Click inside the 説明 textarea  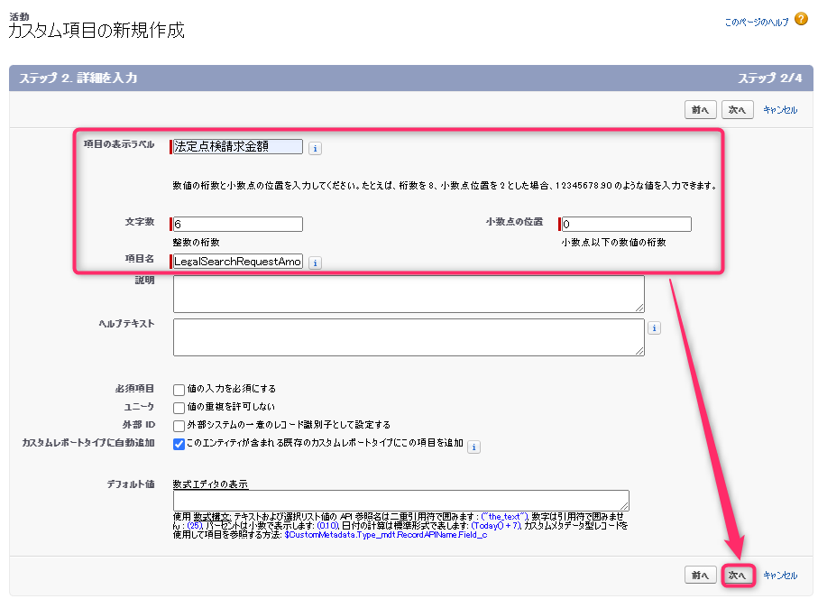409,294
